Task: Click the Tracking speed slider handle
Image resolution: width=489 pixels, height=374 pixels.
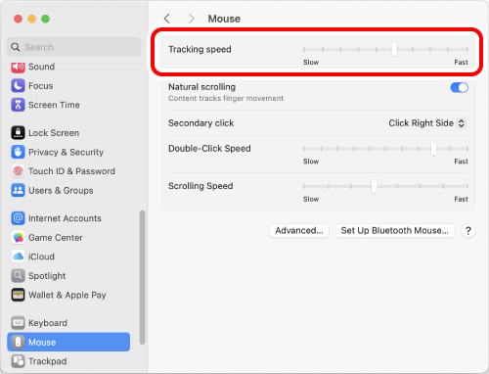Action: tap(394, 50)
